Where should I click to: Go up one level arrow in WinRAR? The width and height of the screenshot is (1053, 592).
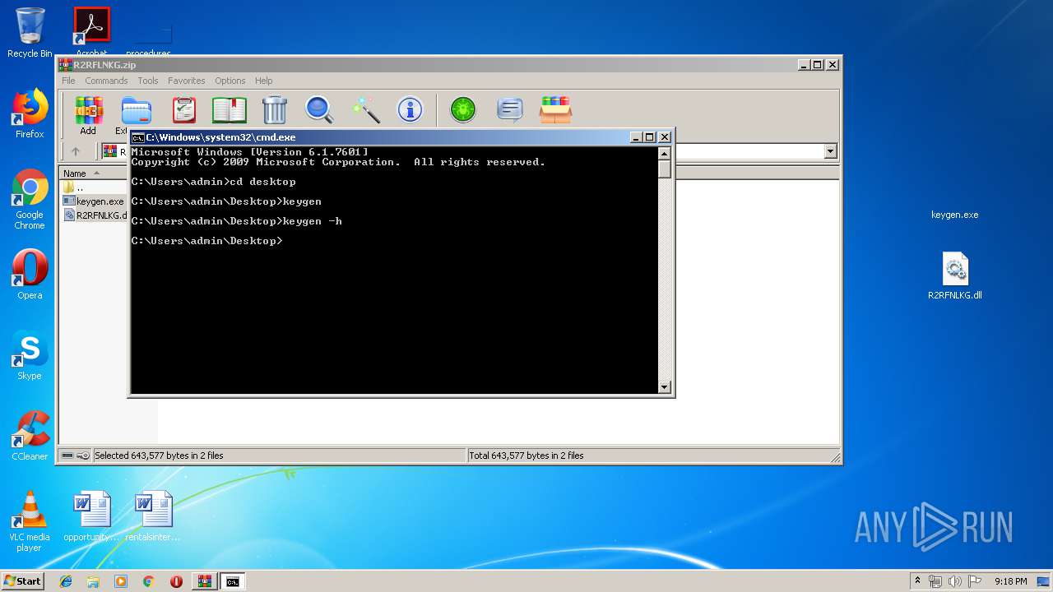(76, 151)
